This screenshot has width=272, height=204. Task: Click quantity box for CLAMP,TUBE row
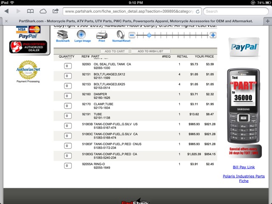pyautogui.click(x=68, y=106)
